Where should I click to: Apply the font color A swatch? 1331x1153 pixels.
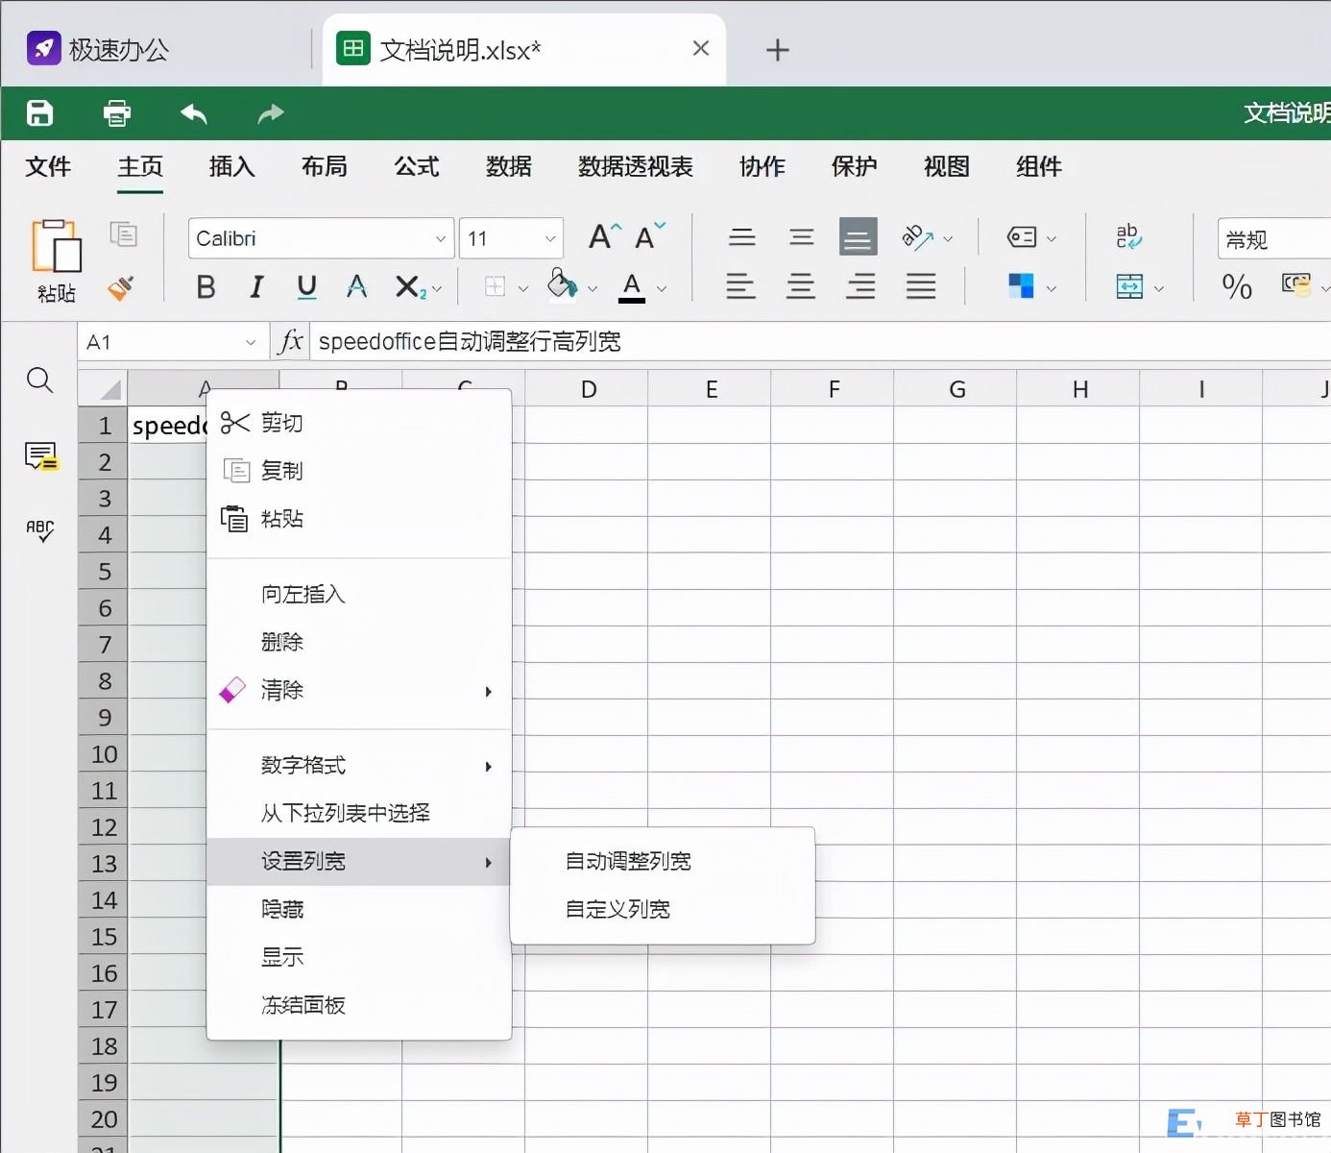pyautogui.click(x=632, y=287)
